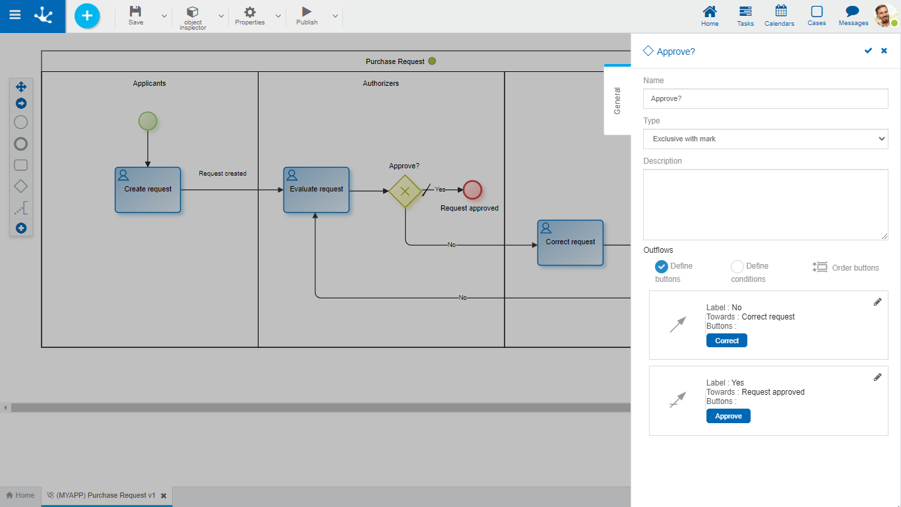Open the hamburger main menu
Image resolution: width=901 pixels, height=507 pixels.
coord(15,15)
